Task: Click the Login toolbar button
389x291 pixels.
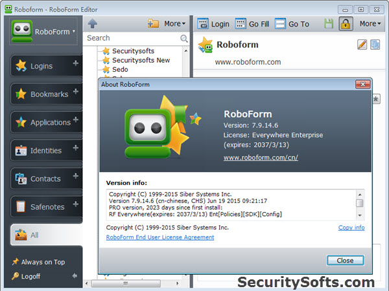Action: (x=213, y=24)
